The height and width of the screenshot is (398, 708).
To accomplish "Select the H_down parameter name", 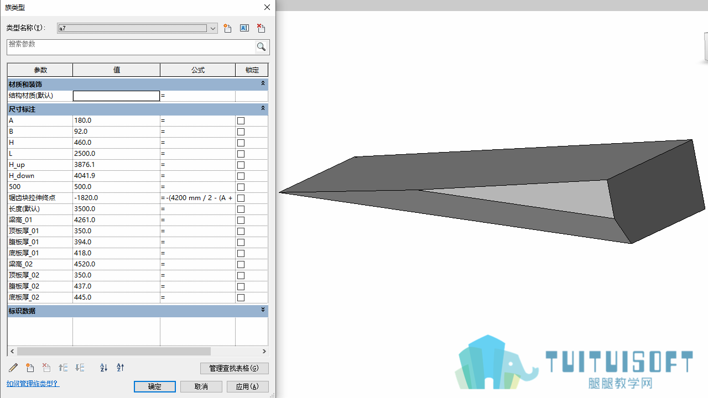I will coord(22,176).
